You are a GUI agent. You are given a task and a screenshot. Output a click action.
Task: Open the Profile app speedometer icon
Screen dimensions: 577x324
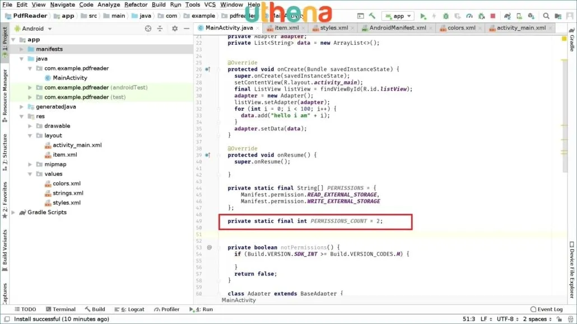pos(469,16)
